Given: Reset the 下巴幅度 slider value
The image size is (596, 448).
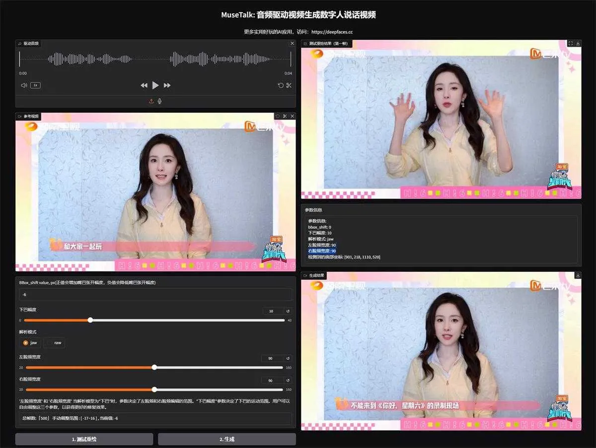Looking at the screenshot, I should (x=288, y=311).
